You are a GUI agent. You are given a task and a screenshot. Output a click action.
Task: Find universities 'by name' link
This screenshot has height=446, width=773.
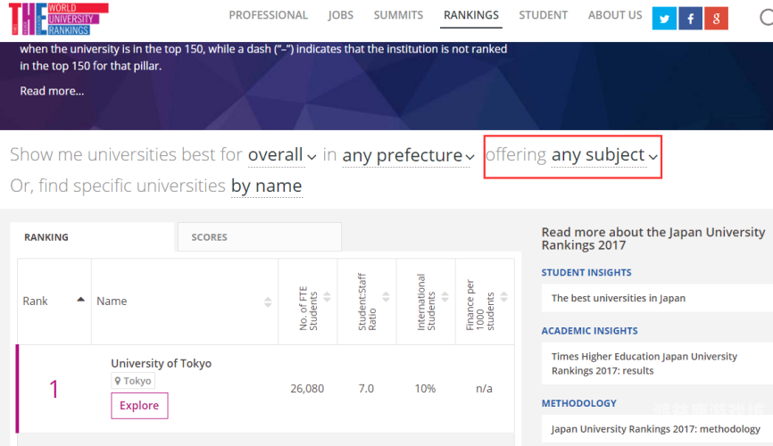click(266, 186)
